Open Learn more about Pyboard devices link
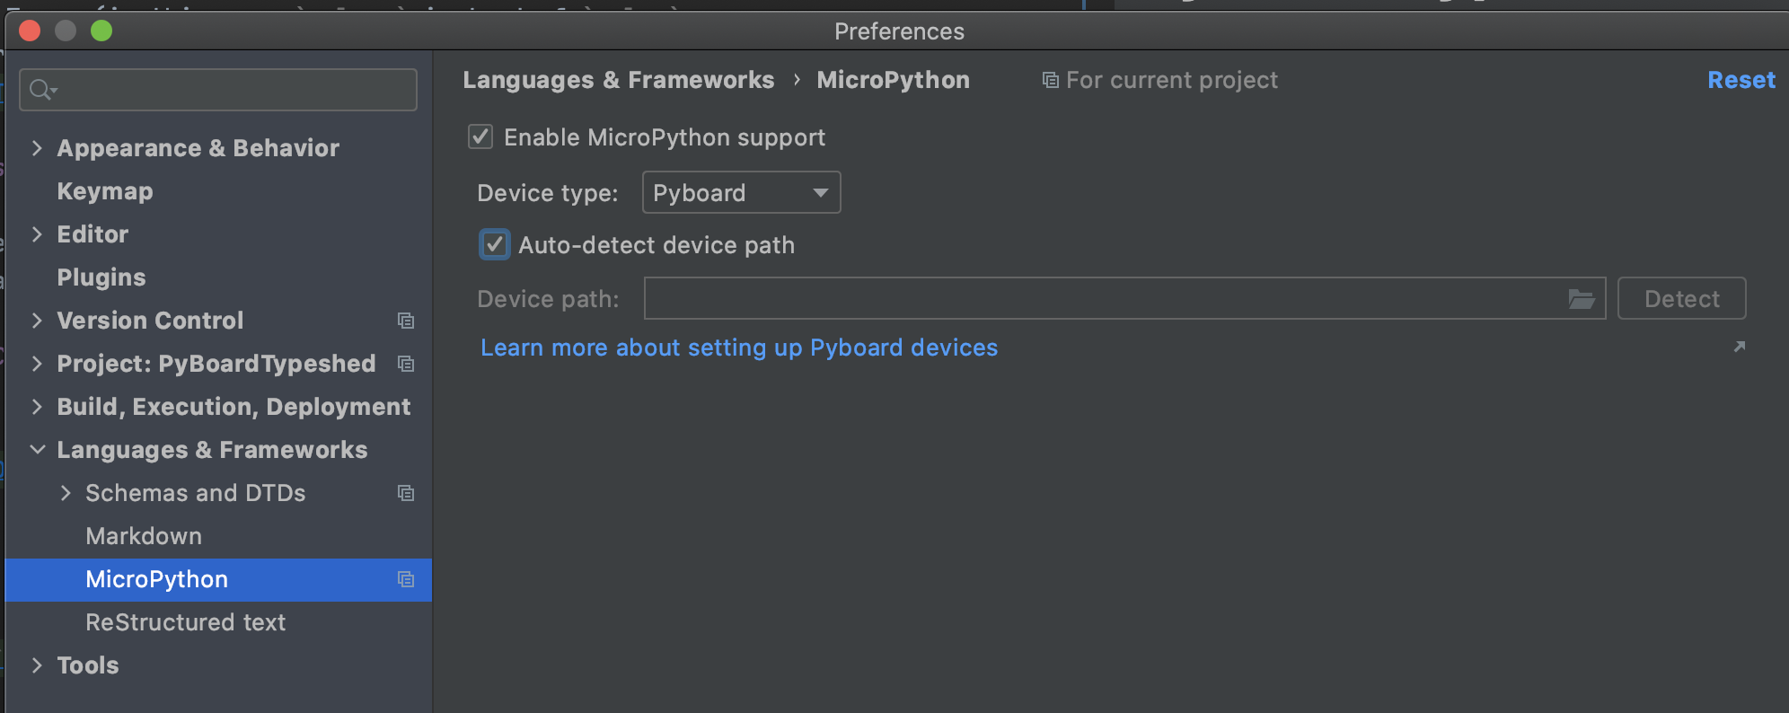 [x=739, y=348]
